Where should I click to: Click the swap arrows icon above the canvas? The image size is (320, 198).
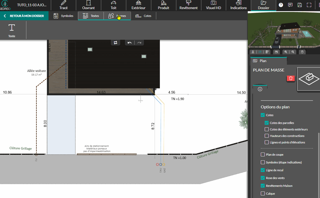coord(116,43)
